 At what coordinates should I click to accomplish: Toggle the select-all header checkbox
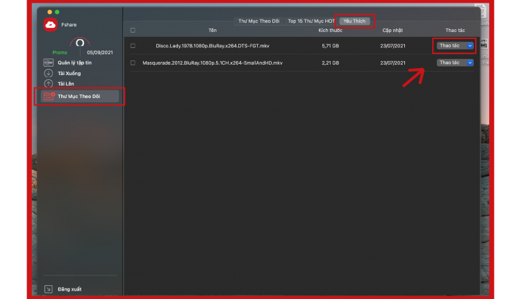point(133,31)
